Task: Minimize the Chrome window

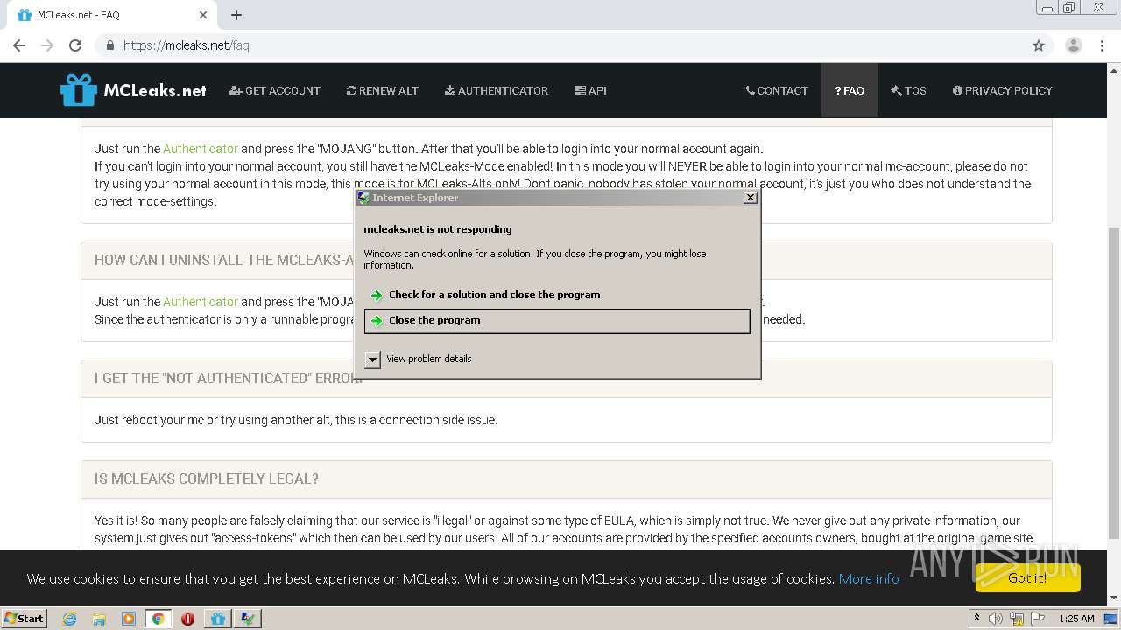Action: pos(1048,8)
